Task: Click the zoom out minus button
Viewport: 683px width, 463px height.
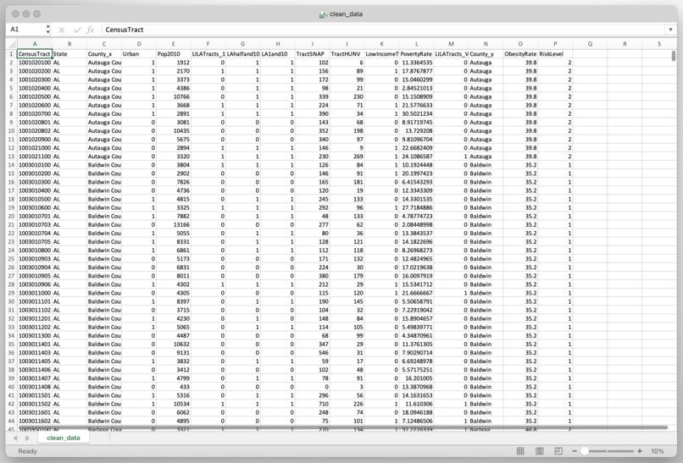Action: pos(574,451)
